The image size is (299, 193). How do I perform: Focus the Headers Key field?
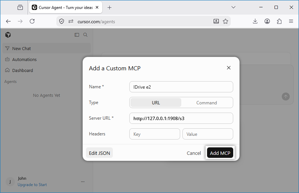tap(155, 134)
